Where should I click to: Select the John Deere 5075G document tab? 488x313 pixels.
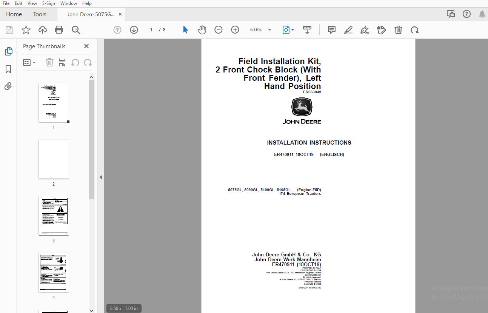pos(91,14)
